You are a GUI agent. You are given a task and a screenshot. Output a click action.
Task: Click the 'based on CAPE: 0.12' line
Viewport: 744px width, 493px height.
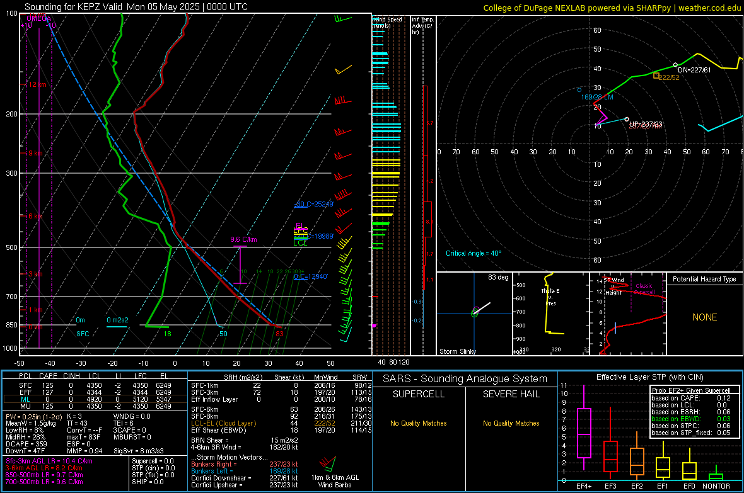point(691,398)
